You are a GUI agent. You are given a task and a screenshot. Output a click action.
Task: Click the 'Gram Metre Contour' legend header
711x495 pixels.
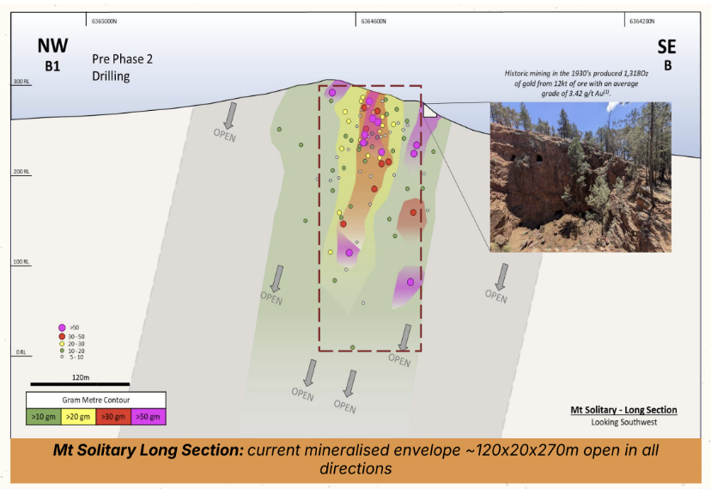(96, 400)
